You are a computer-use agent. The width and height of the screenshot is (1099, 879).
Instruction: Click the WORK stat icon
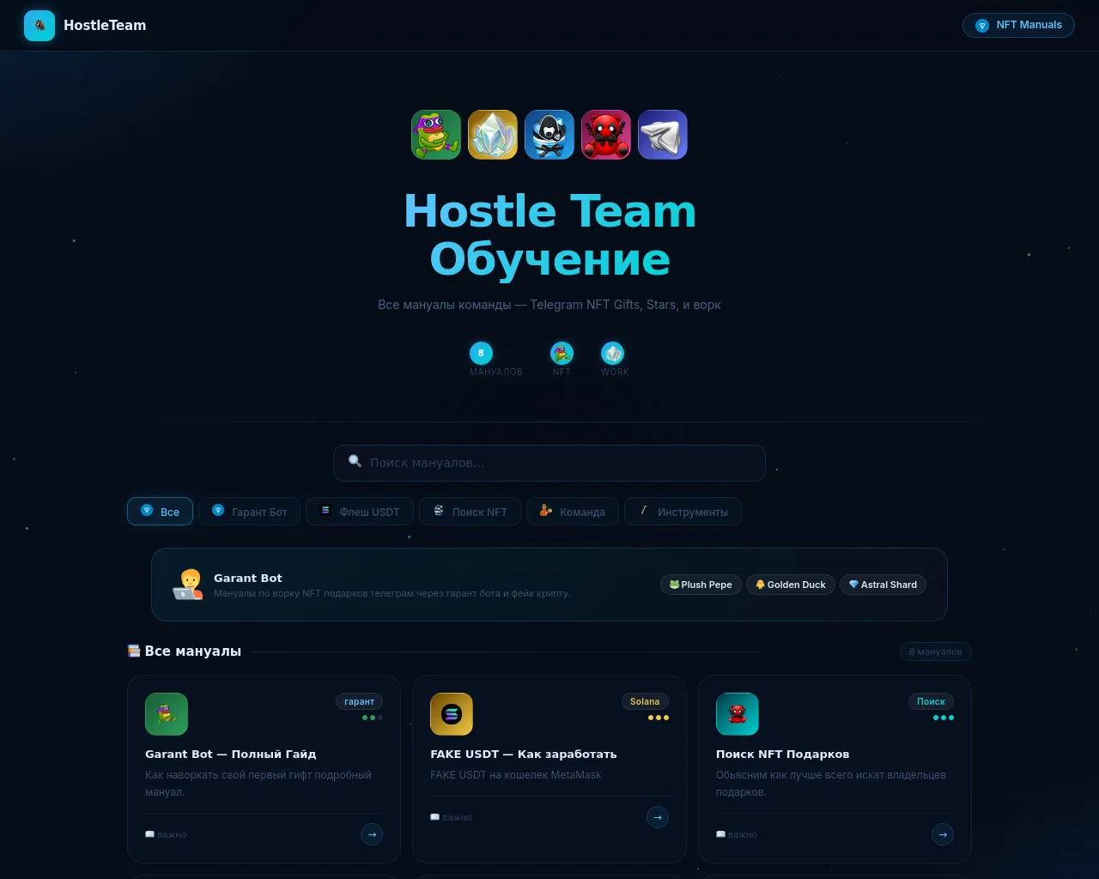[x=613, y=353]
